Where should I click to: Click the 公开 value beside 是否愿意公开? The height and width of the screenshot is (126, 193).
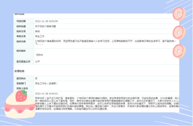coord(37,61)
